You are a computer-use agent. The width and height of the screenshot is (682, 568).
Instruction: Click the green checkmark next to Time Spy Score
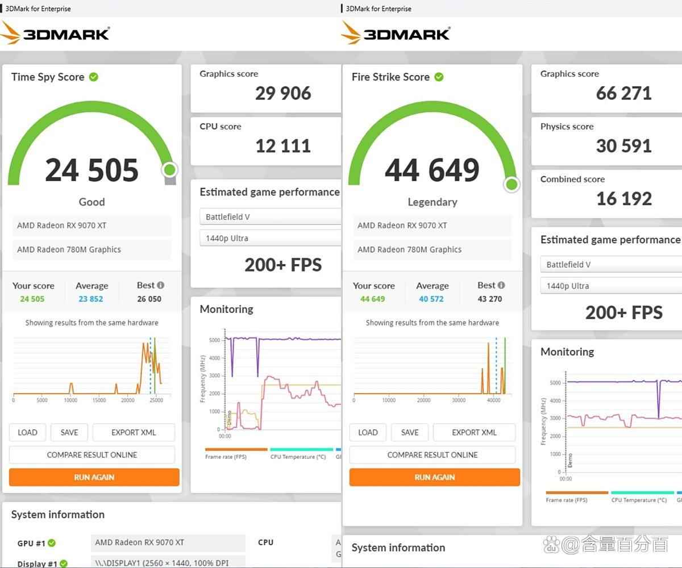tap(94, 77)
